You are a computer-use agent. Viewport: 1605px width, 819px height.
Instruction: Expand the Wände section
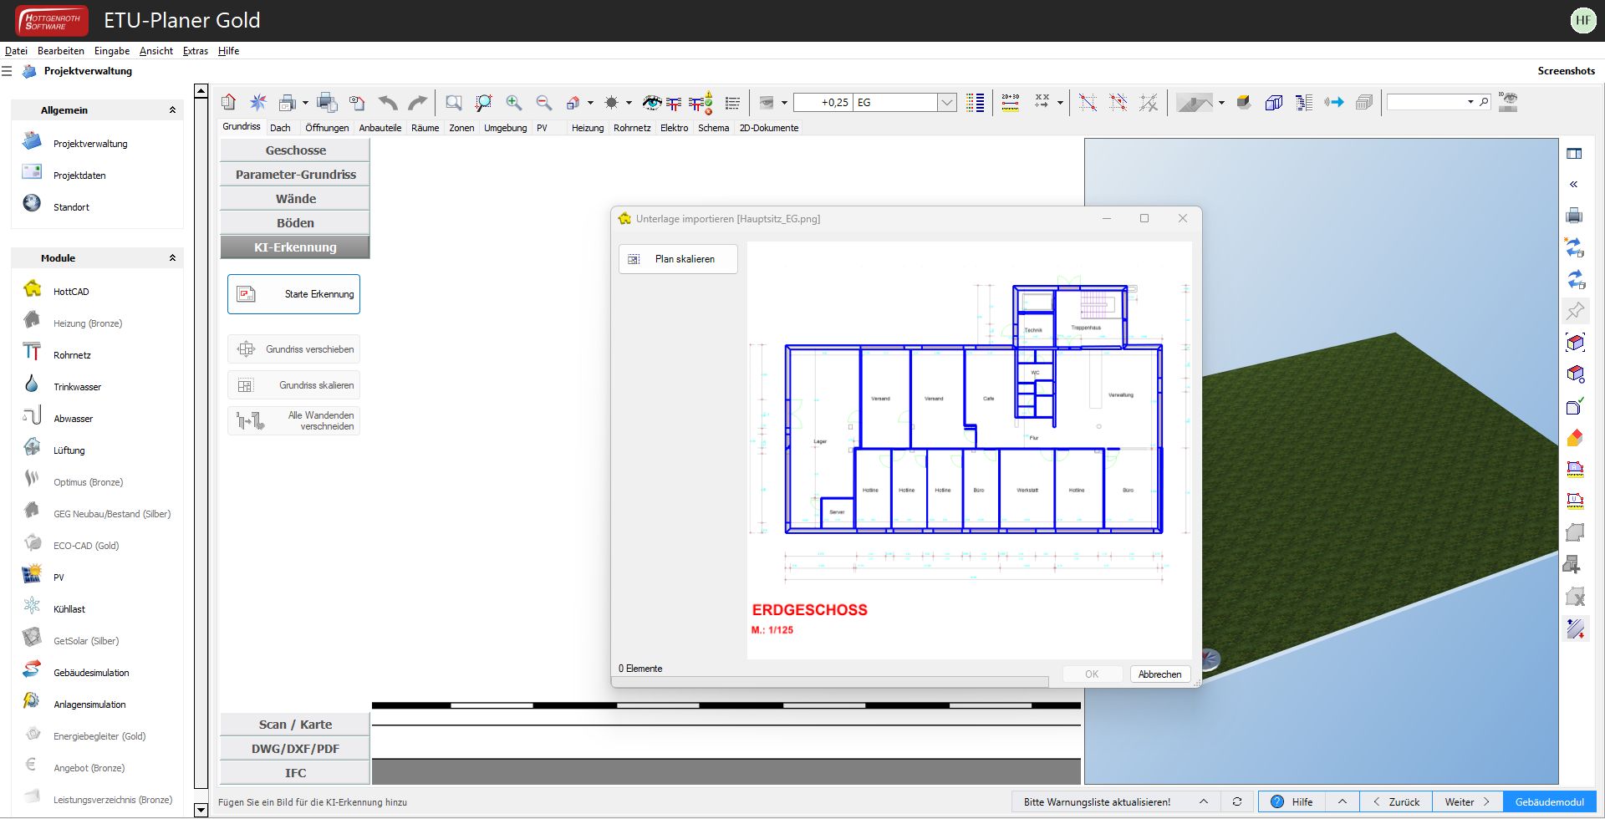(x=295, y=199)
